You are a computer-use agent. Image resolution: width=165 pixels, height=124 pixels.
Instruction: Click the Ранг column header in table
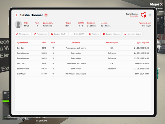(x=53, y=43)
